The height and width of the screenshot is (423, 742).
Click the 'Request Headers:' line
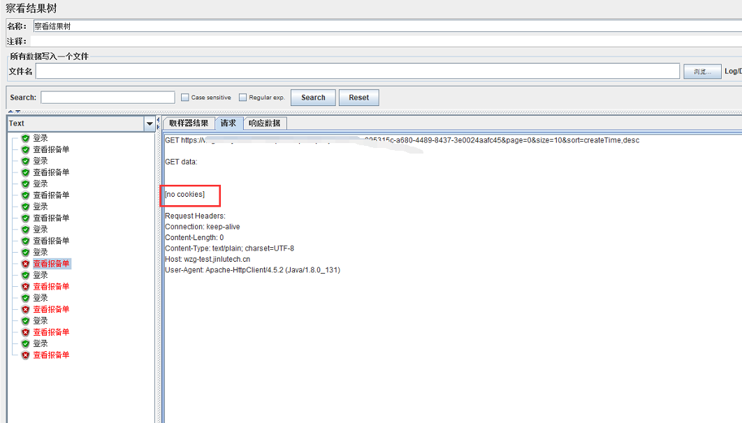tap(196, 216)
